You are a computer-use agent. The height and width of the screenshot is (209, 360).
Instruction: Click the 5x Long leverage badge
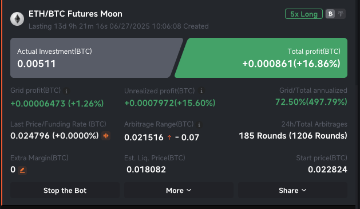coord(304,14)
